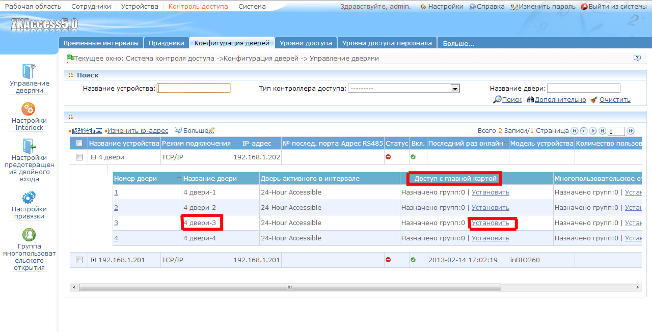Open Группа многопользовательского открытия icon
The height and width of the screenshot is (332, 652).
(x=29, y=234)
